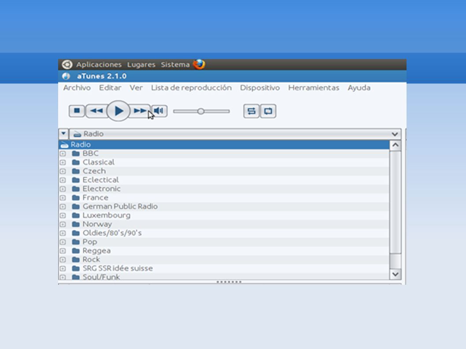
Task: Launch Firefox from the top panel
Action: click(199, 64)
